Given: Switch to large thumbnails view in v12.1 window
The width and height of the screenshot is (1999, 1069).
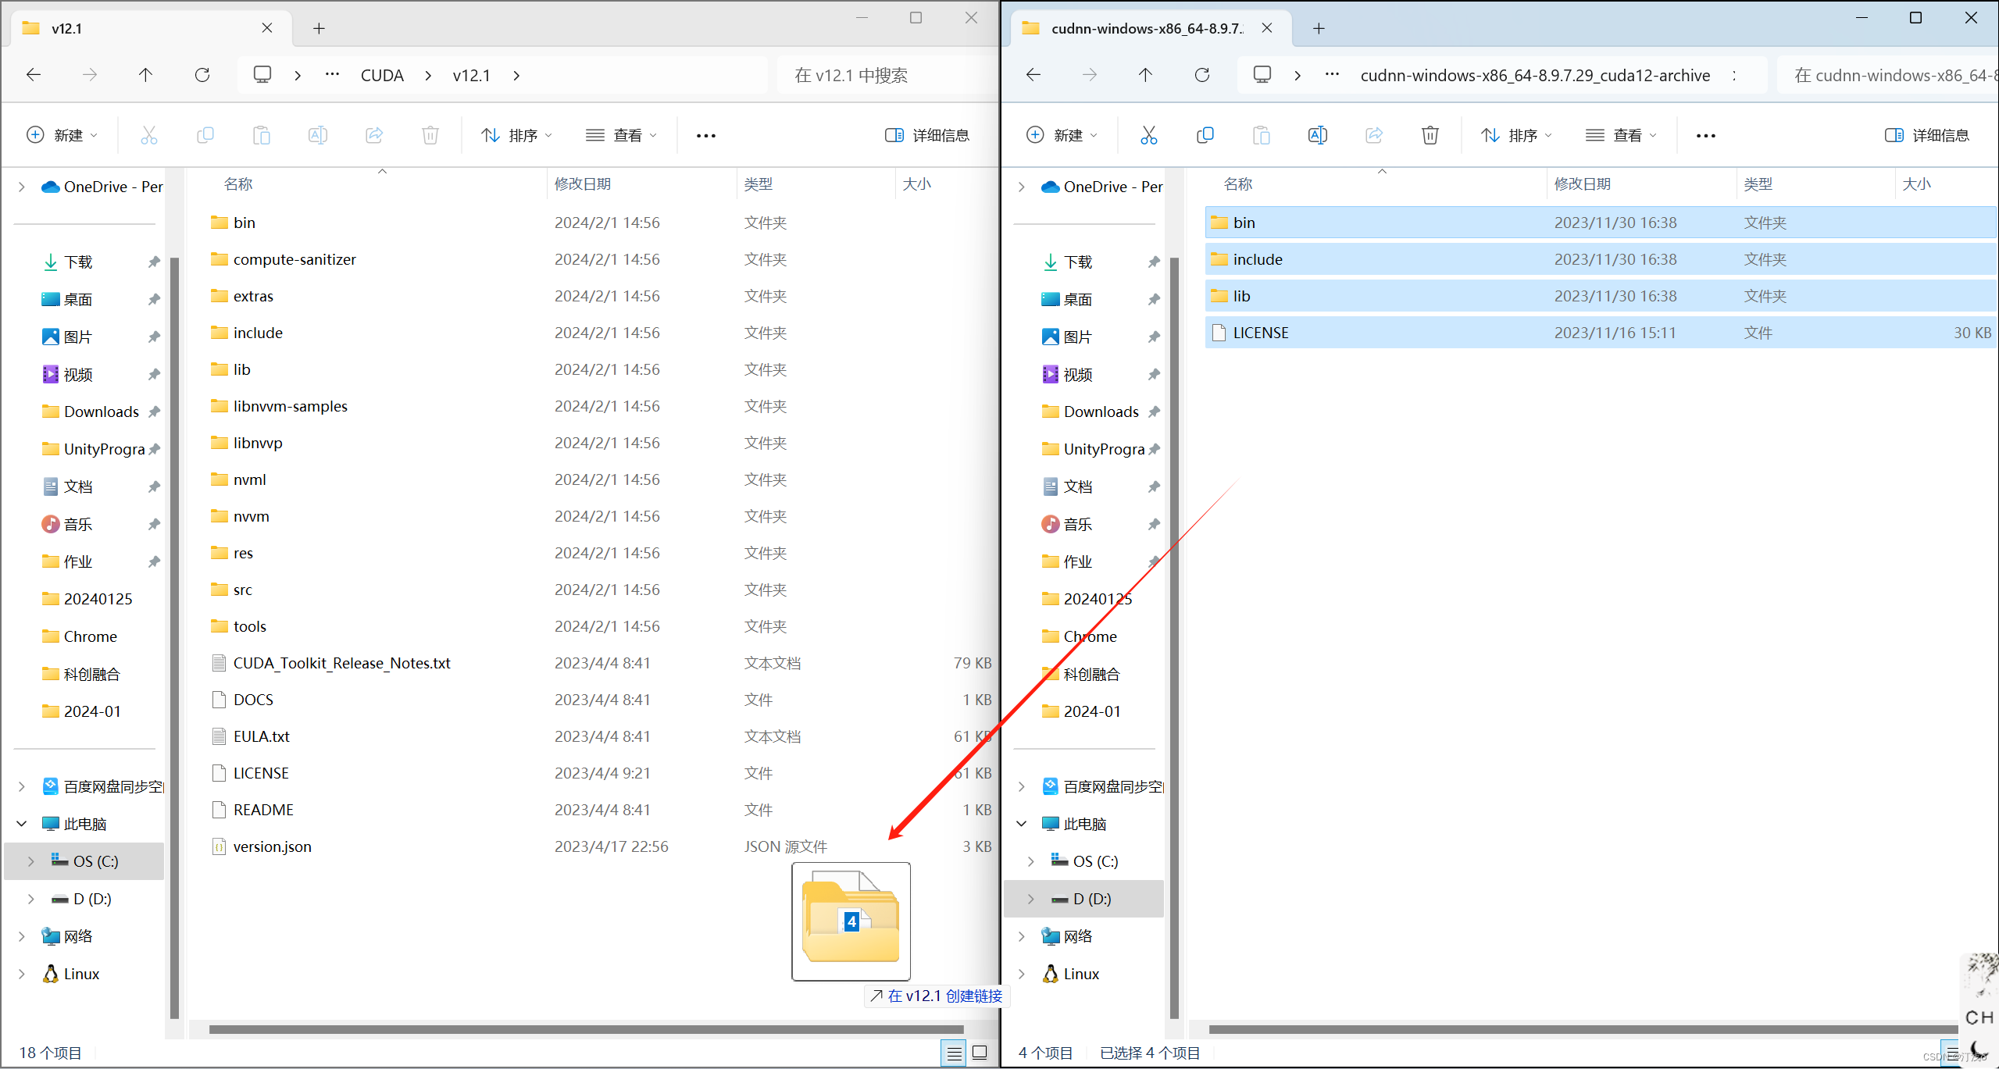Looking at the screenshot, I should pos(980,1053).
